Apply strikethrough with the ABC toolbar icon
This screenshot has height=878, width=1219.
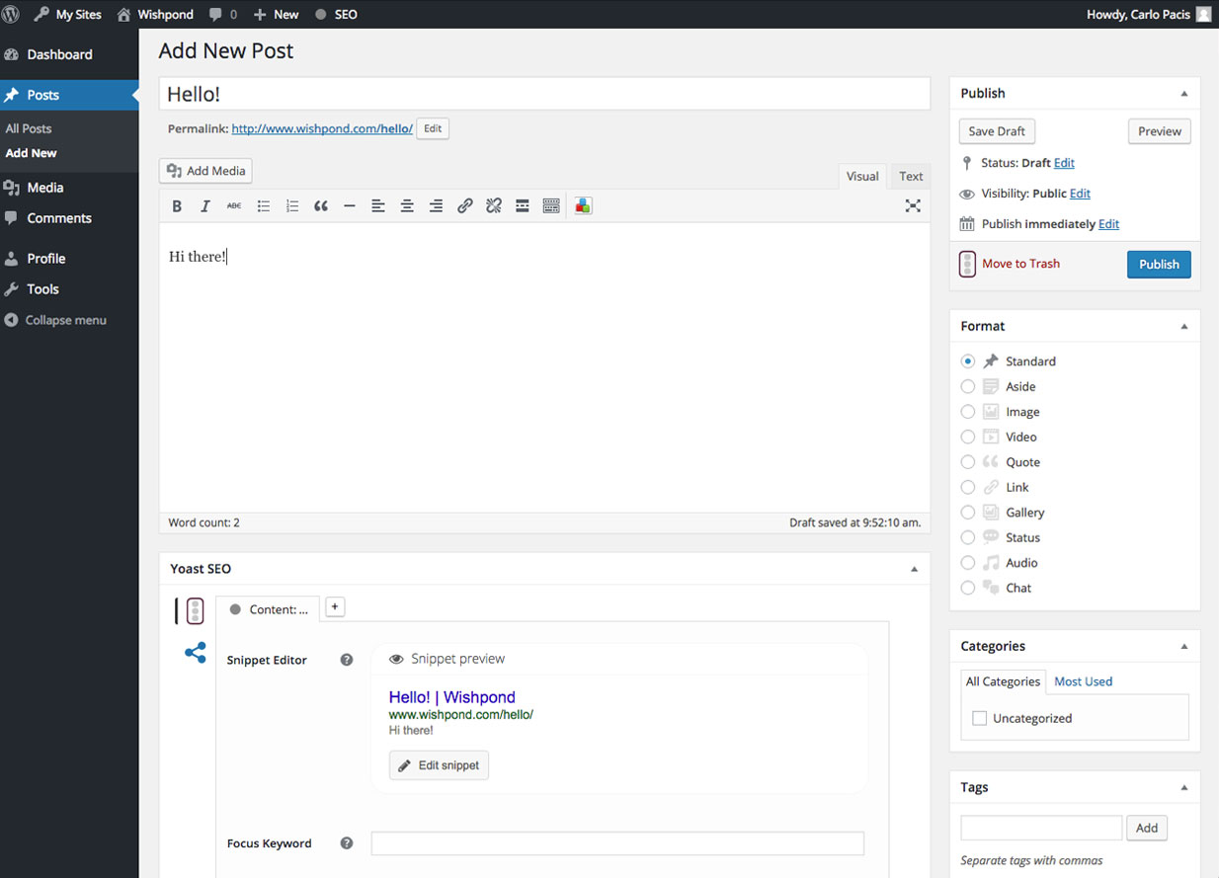[x=234, y=205]
